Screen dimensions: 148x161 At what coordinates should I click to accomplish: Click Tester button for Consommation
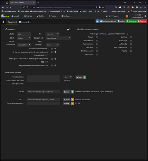pos(79,77)
